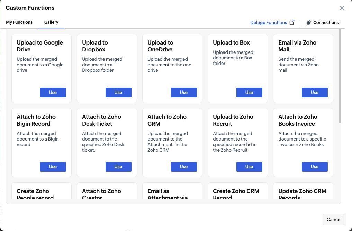352x231 pixels.
Task: Switch to the My Functions tab
Action: point(19,22)
